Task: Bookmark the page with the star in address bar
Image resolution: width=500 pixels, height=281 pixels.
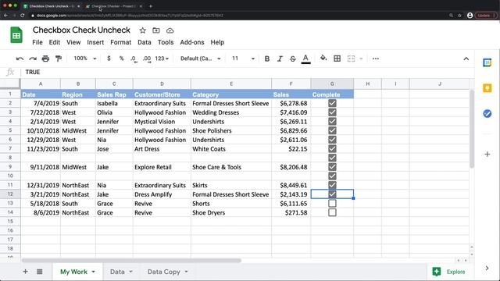Action: pos(459,16)
